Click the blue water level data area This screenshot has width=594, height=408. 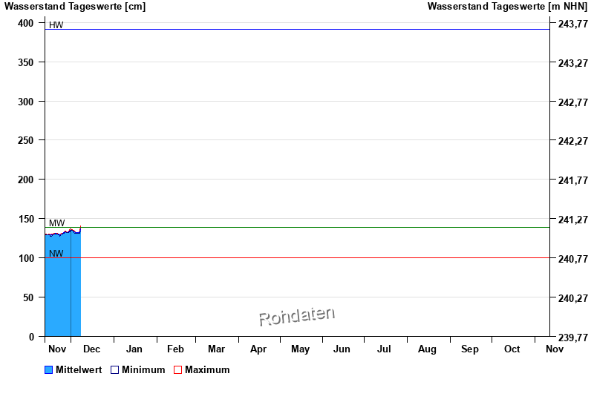pos(62,289)
